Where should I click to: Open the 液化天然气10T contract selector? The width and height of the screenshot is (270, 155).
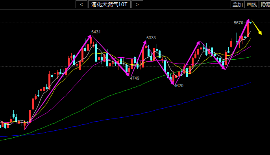(x=109, y=4)
